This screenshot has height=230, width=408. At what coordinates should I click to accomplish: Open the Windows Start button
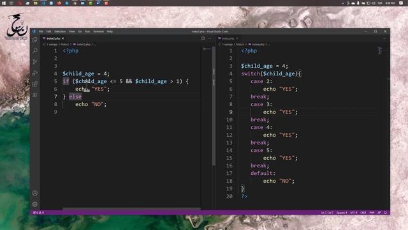tap(4, 3)
